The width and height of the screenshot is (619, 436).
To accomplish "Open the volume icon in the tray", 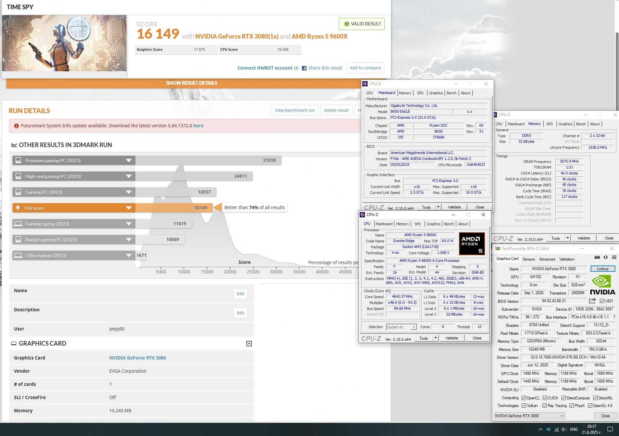I will (564, 429).
